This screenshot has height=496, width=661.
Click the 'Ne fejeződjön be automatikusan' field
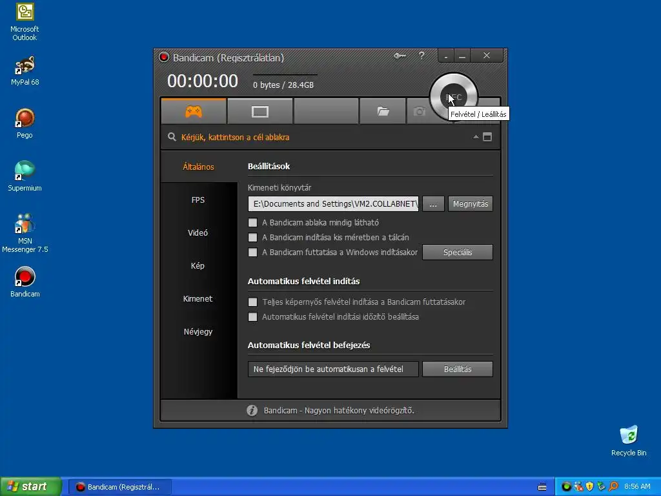click(334, 369)
